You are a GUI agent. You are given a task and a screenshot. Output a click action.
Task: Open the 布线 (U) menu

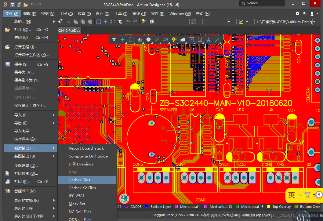pyautogui.click(x=139, y=14)
